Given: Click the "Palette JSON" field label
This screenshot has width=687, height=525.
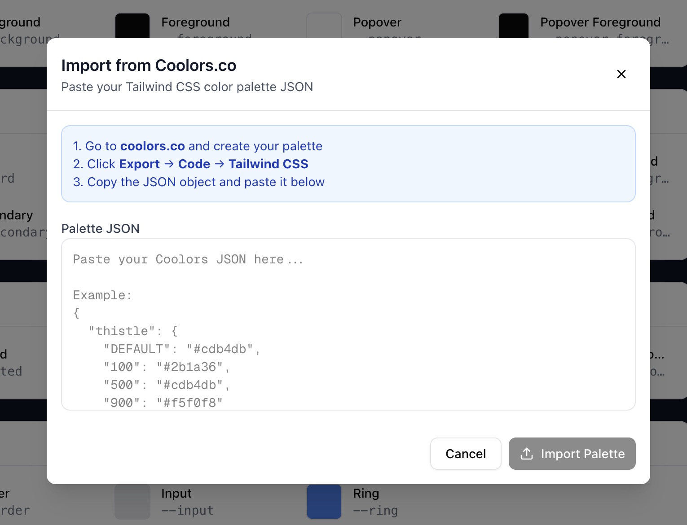Looking at the screenshot, I should (x=101, y=229).
